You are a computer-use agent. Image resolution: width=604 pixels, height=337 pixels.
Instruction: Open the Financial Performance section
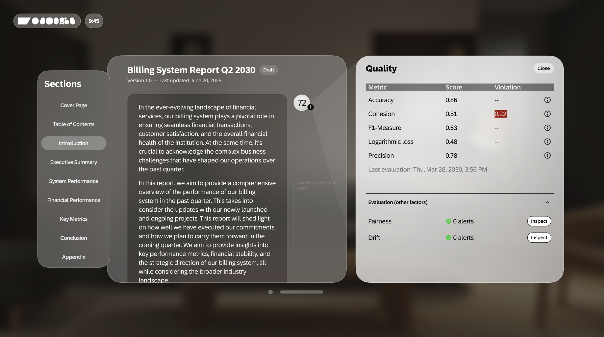pos(74,200)
